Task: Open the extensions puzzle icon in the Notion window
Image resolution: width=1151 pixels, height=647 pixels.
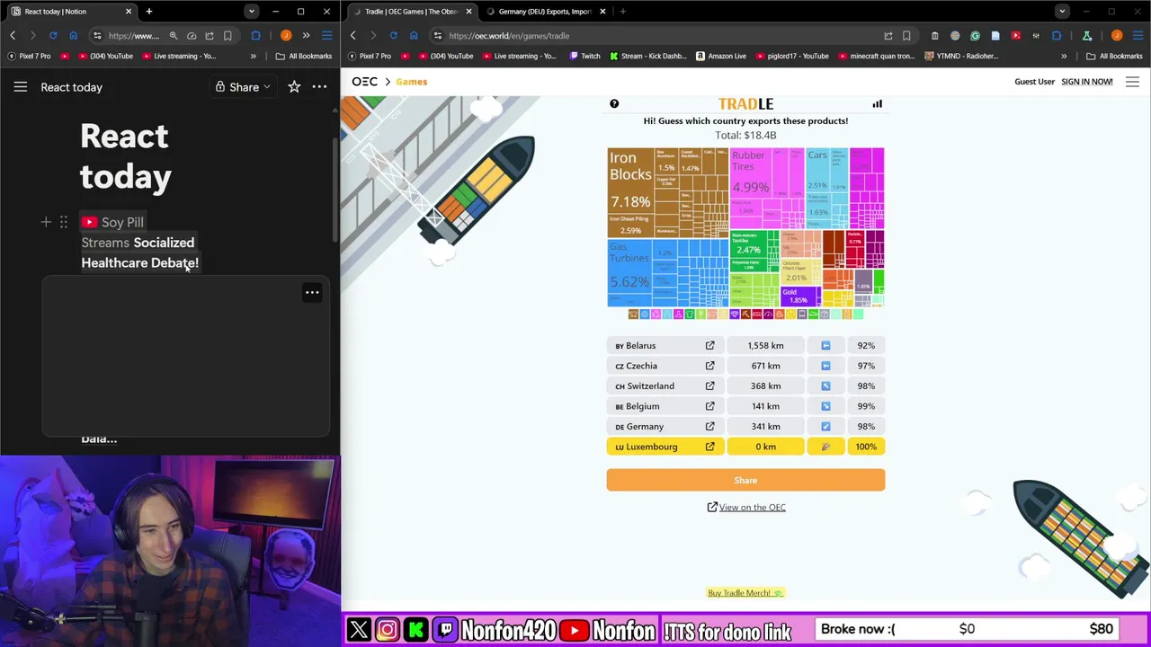Action: 256,36
